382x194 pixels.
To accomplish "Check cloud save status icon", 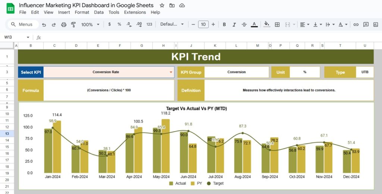I will click(182, 5).
